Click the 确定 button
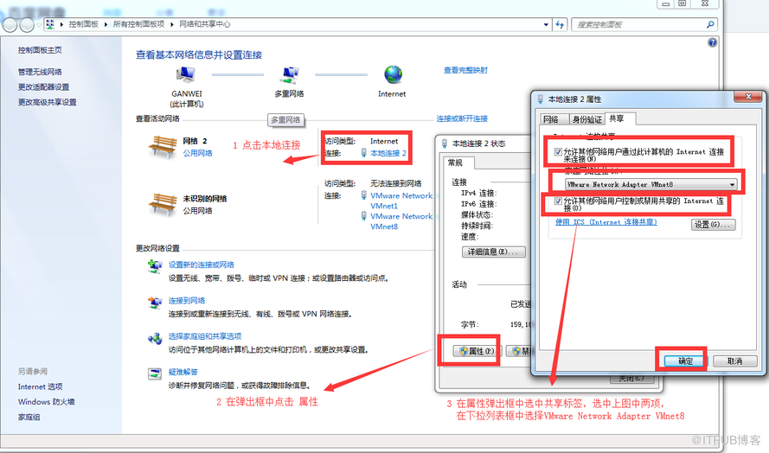This screenshot has height=453, width=769. pos(685,361)
